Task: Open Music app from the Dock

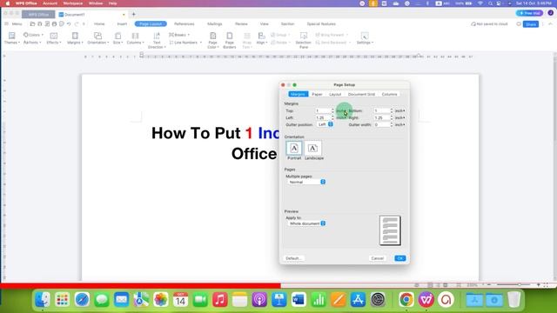Action: (220, 300)
